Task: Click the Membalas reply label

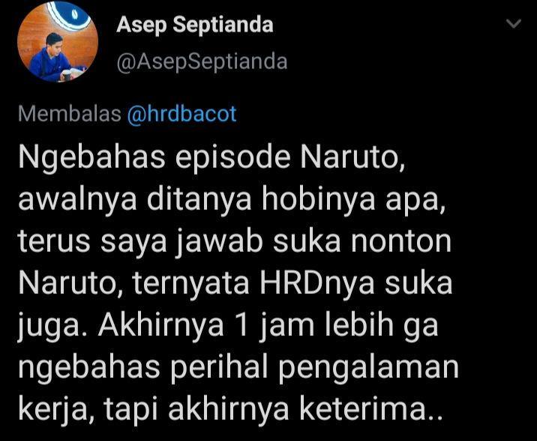Action: (70, 114)
